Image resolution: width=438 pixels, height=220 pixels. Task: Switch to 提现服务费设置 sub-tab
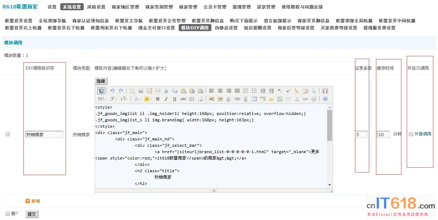click(379, 28)
